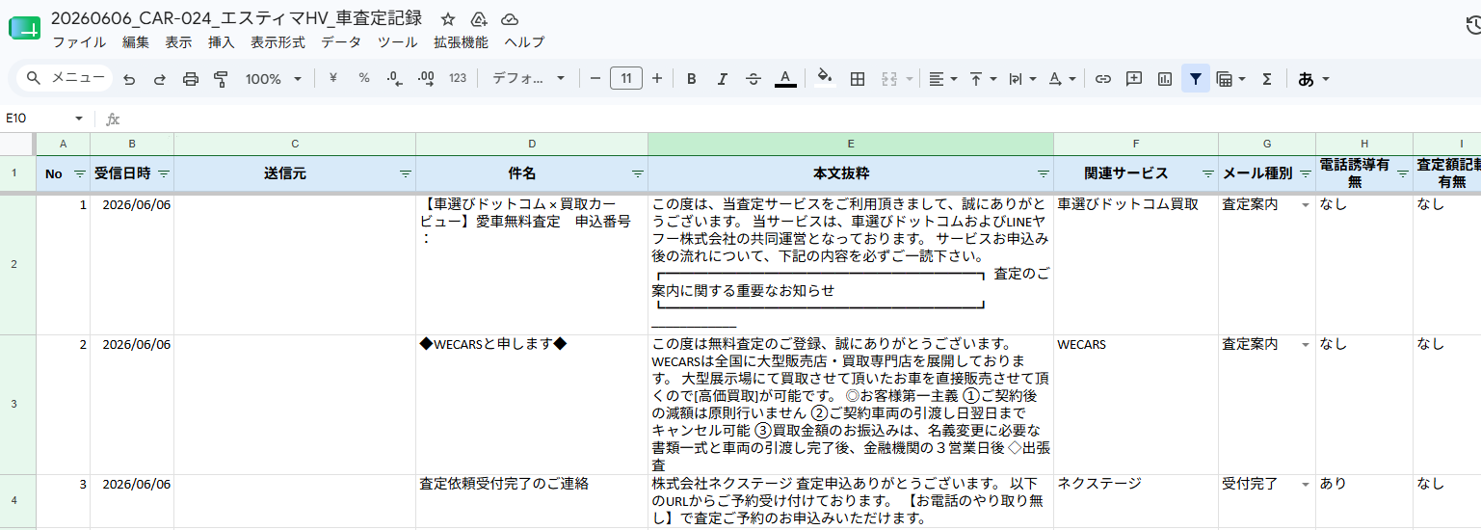Click the name box showing E10
1481x530 pixels.
click(x=39, y=119)
